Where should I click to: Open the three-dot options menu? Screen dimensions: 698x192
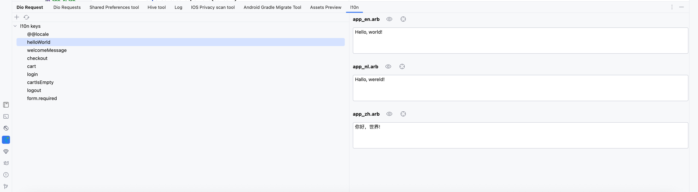672,7
